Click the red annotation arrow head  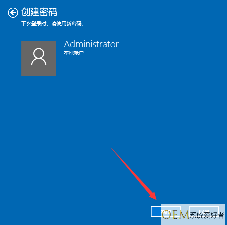click(154, 196)
